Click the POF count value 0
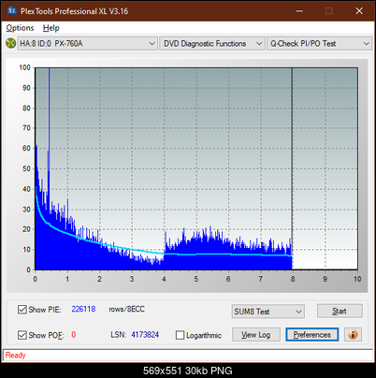 click(74, 335)
